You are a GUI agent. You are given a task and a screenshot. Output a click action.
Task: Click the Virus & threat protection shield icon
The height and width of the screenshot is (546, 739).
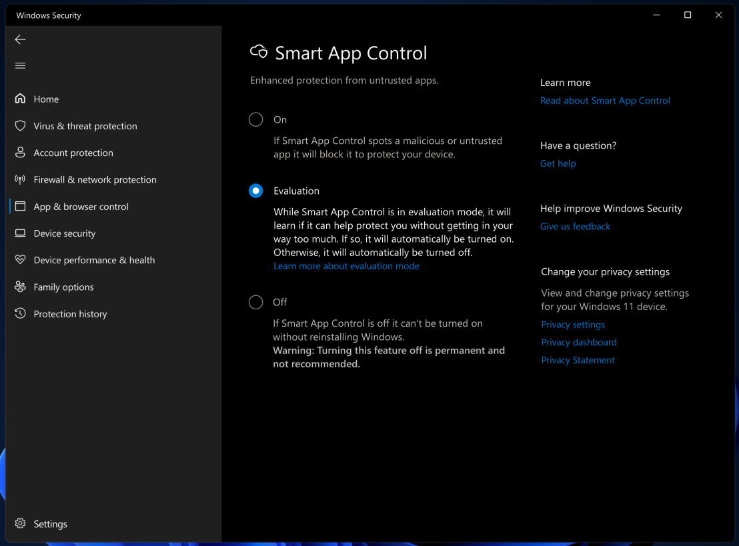pyautogui.click(x=20, y=125)
